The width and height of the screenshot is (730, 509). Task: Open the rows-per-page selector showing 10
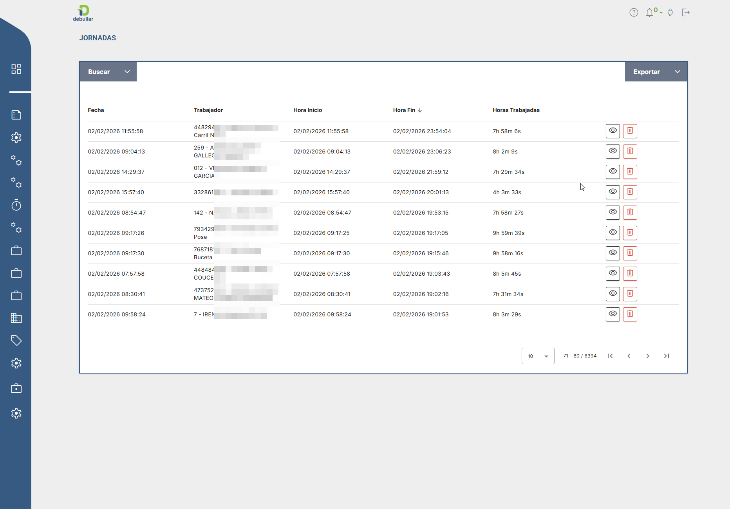pos(537,356)
